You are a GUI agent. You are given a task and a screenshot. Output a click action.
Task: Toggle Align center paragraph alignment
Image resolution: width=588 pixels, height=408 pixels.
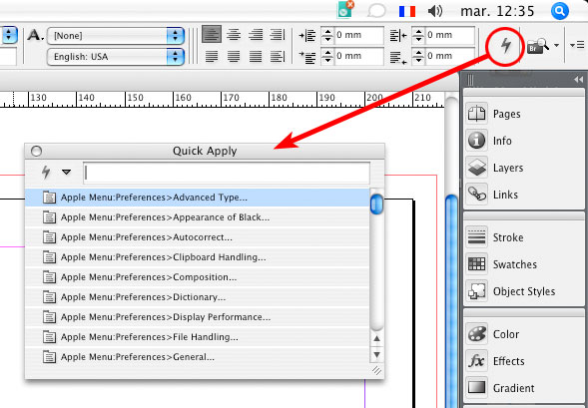[x=234, y=35]
